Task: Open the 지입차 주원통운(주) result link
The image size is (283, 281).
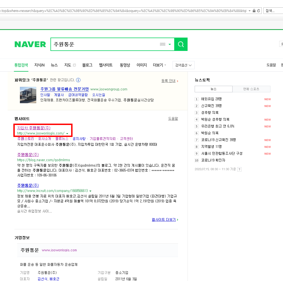Action: [x=34, y=128]
